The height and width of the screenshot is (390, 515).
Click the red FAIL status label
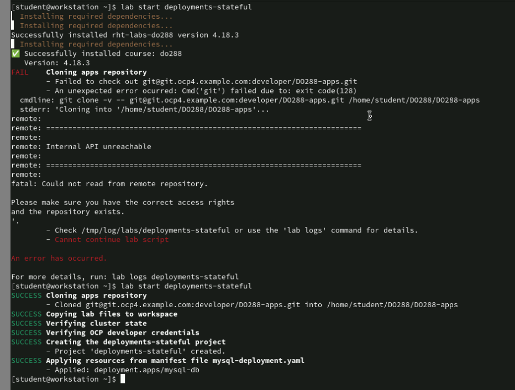point(20,72)
